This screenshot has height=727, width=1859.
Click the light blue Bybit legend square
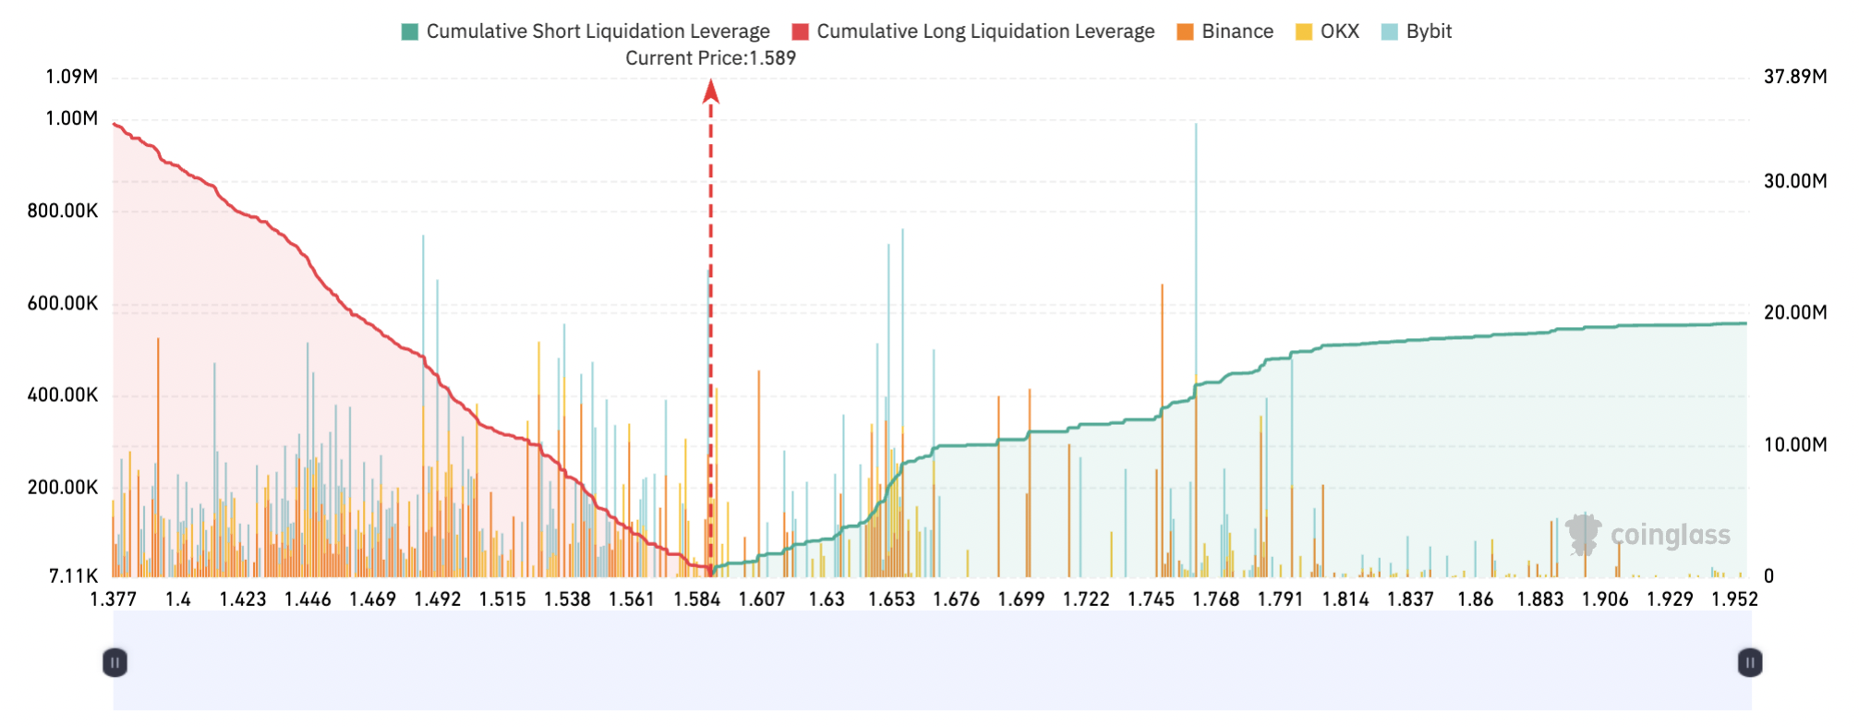point(1390,31)
